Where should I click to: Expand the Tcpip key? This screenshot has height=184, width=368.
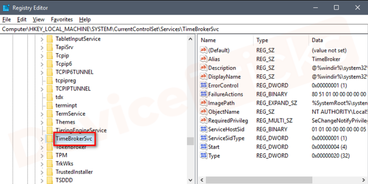tap(42, 56)
